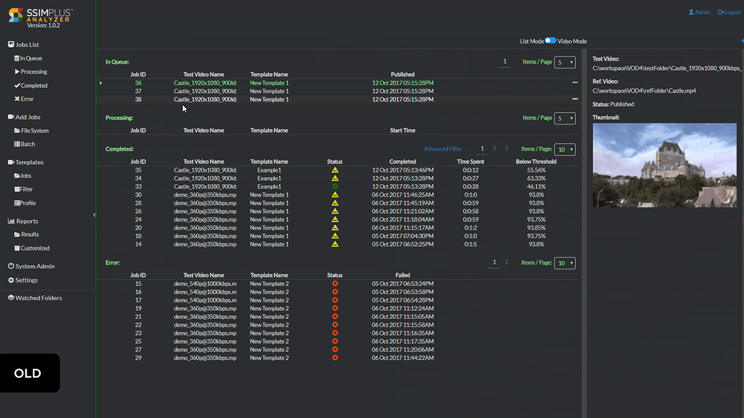Click the three-dots menu for job 36
This screenshot has height=418, width=744.
[575, 83]
